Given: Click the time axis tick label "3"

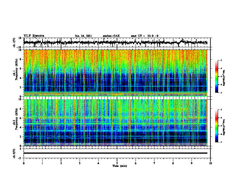Looking at the screenshot, I should [80, 163].
